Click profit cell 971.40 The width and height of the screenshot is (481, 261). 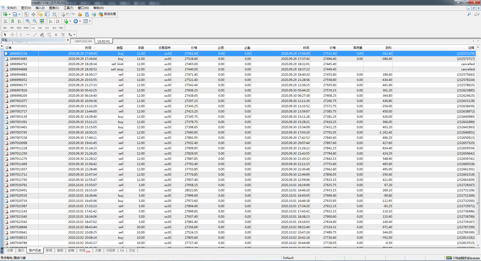387,227
